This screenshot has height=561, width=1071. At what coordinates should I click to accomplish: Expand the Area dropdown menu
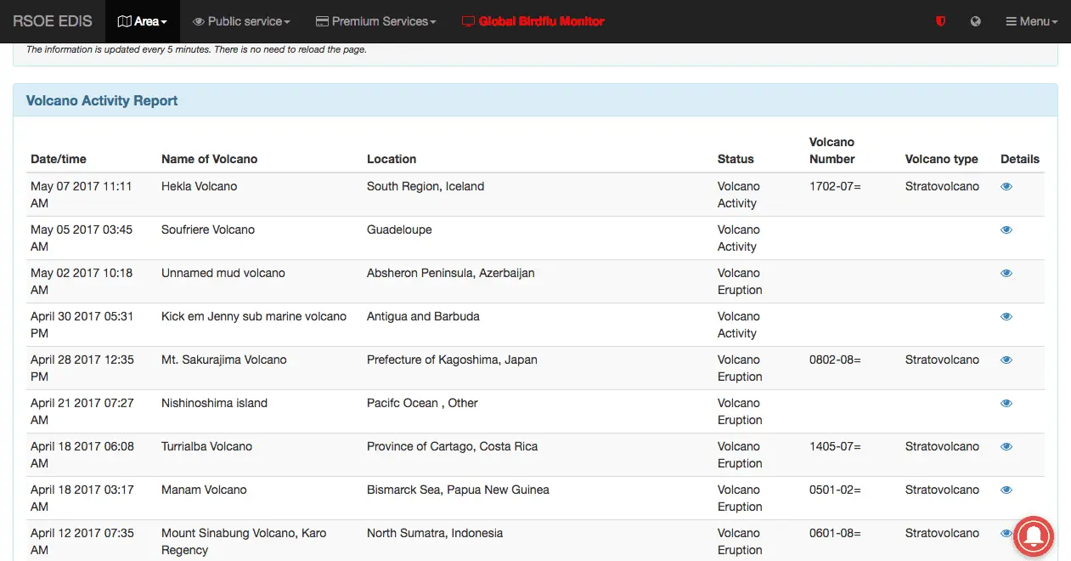click(x=142, y=21)
